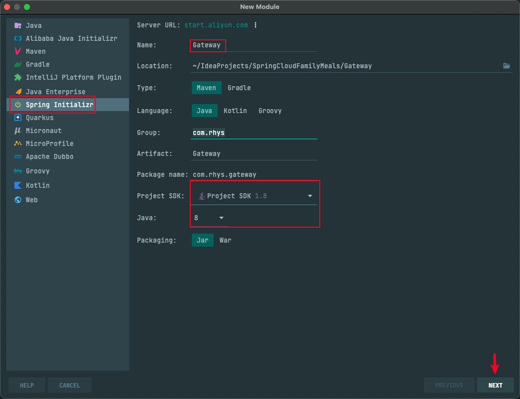This screenshot has width=520, height=399.
Task: Click the IntelliJ Platform Plugin puzzle icon
Action: pos(18,77)
